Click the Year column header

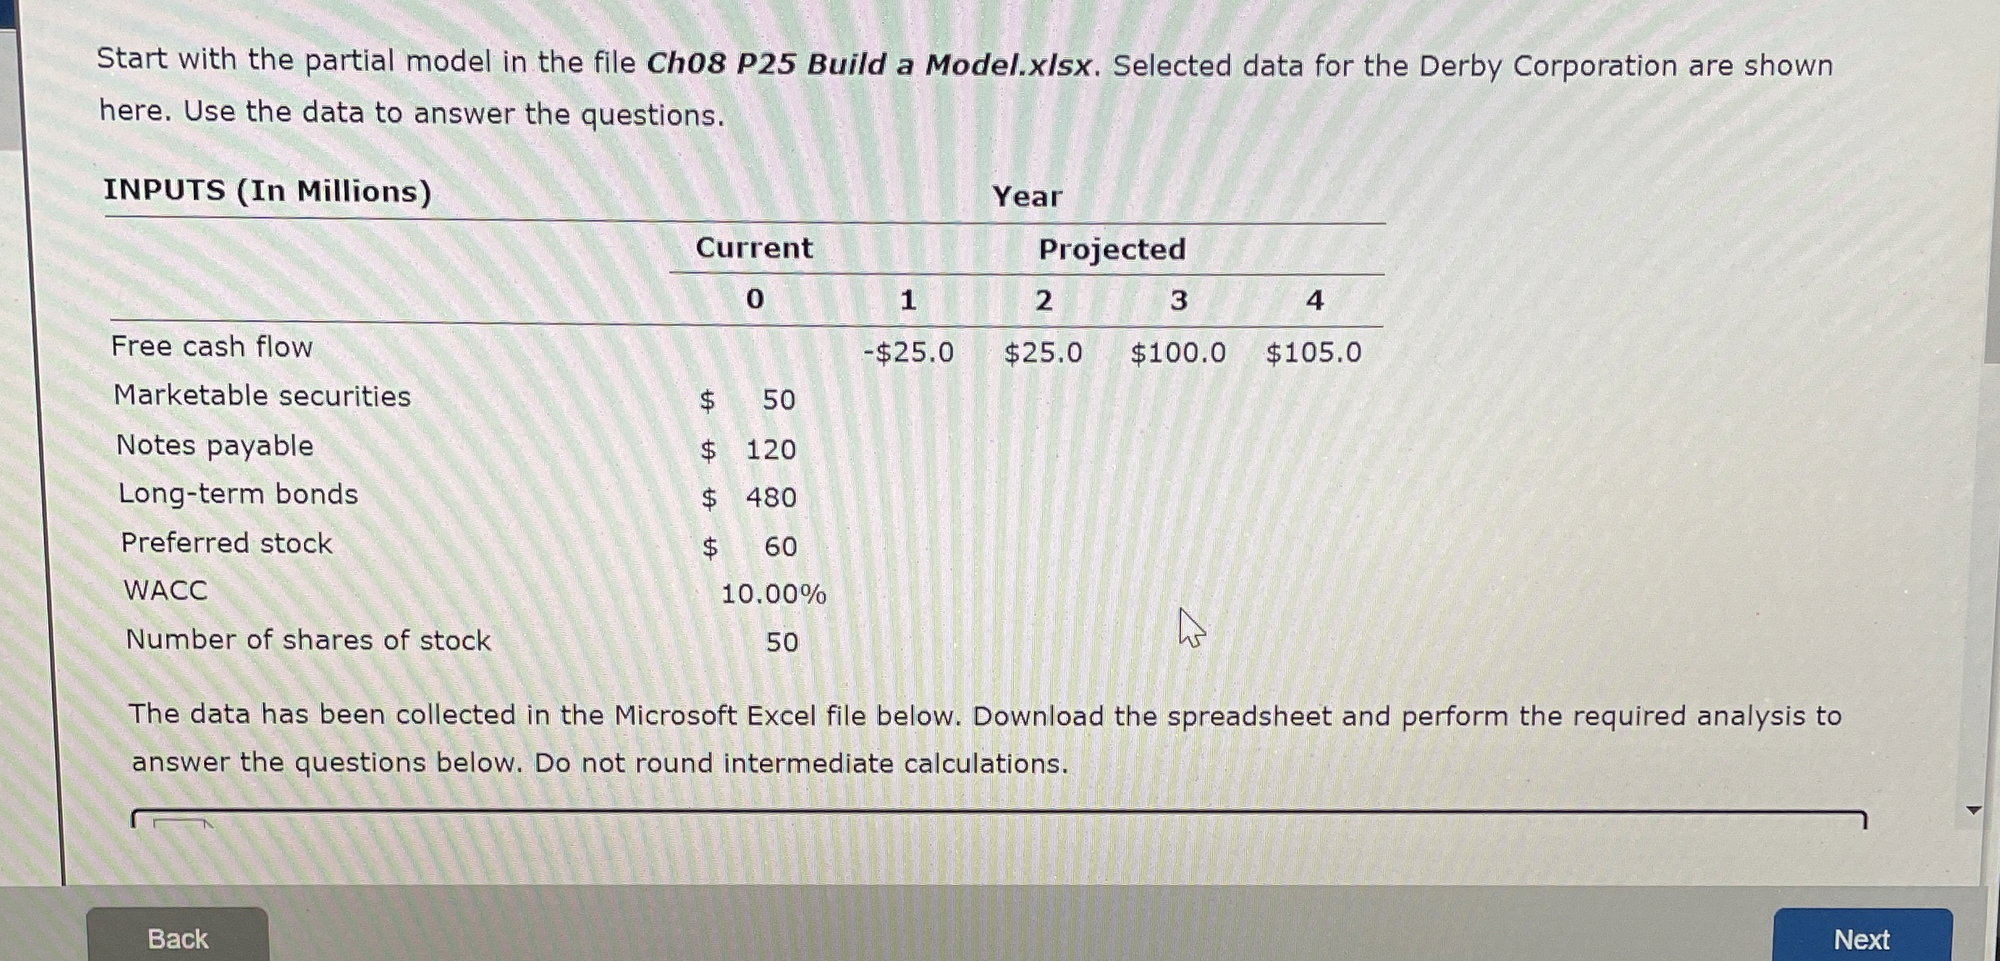pyautogui.click(x=1027, y=196)
